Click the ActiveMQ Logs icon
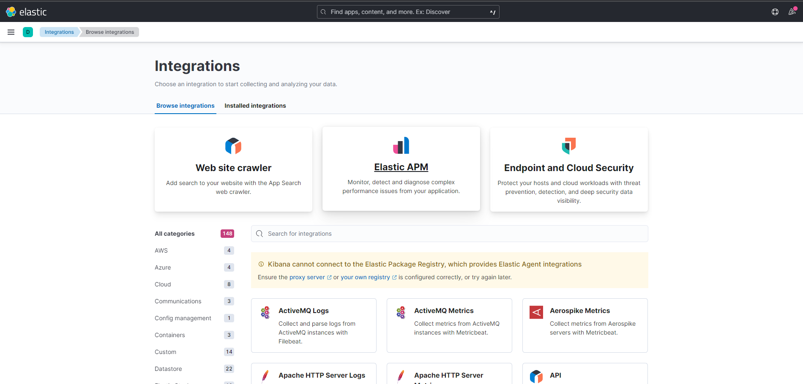 [265, 312]
